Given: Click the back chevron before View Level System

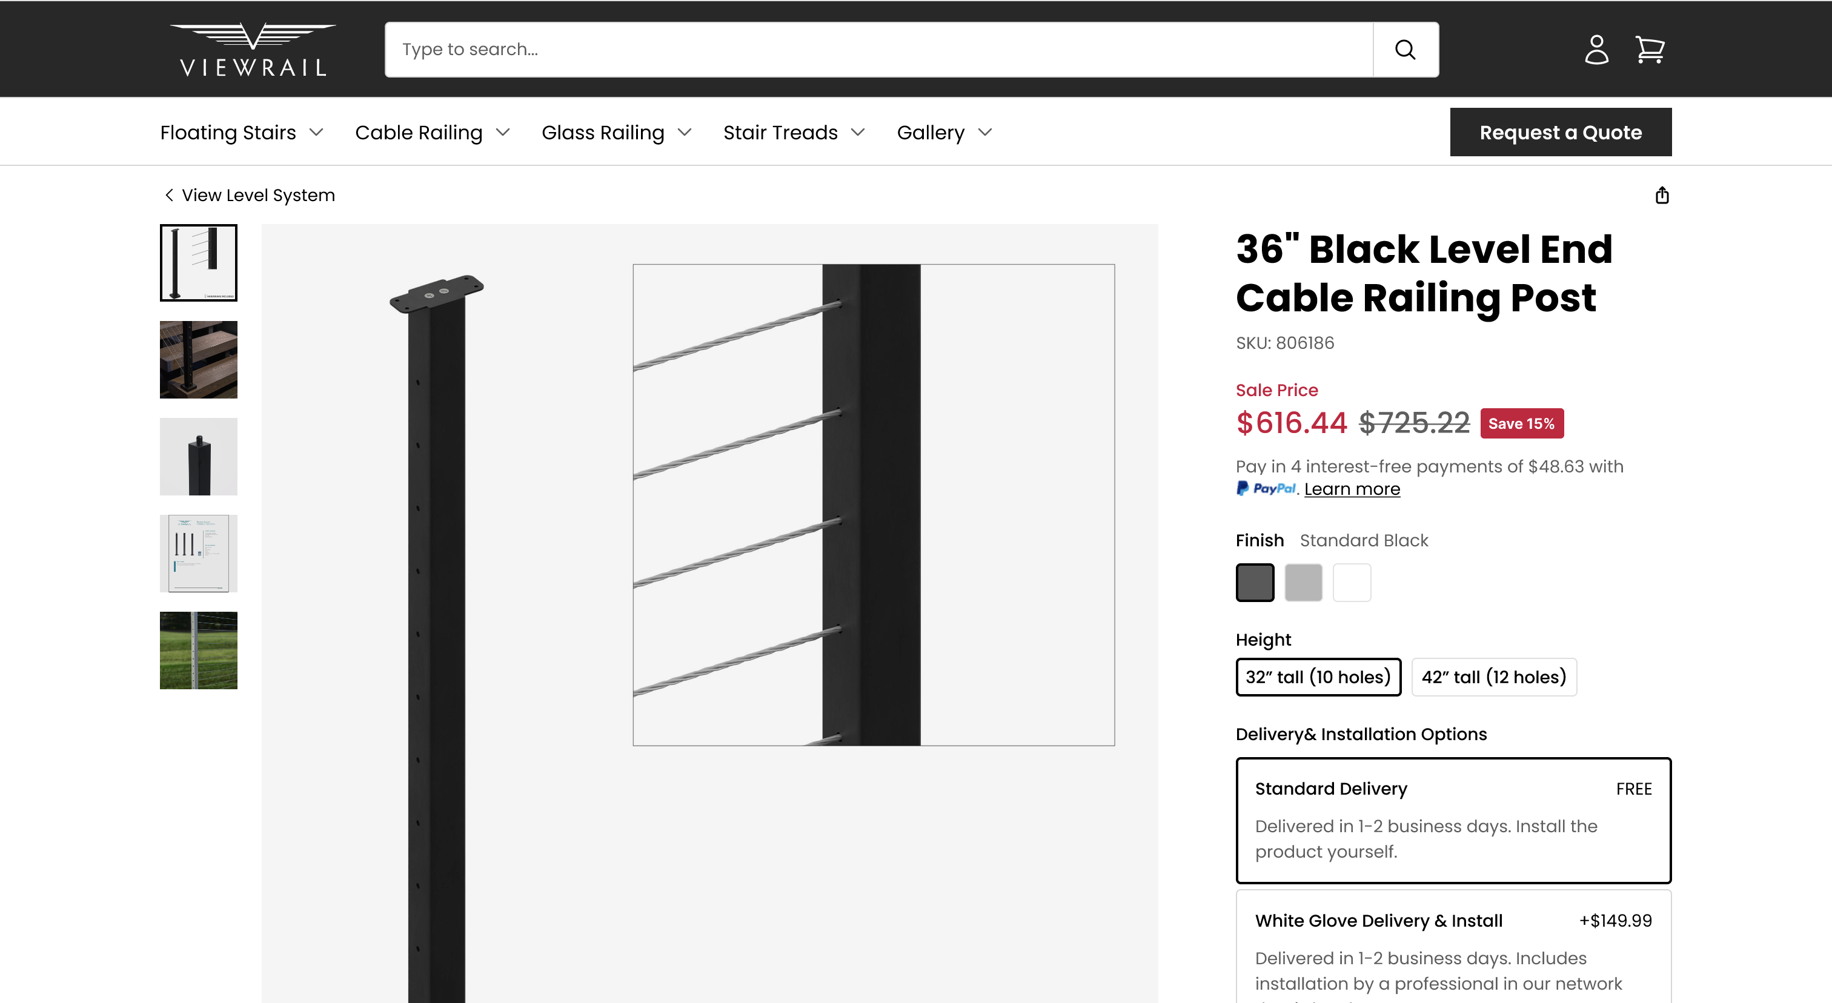Looking at the screenshot, I should [x=168, y=195].
